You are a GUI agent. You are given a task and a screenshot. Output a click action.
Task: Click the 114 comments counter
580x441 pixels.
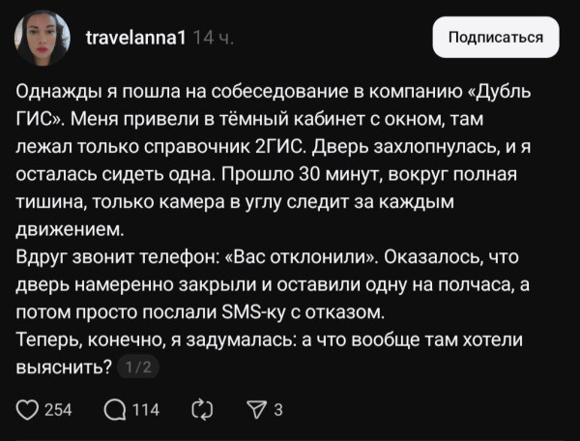click(146, 410)
